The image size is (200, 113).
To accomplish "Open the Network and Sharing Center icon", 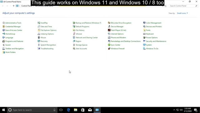I will pyautogui.click(x=74, y=38).
